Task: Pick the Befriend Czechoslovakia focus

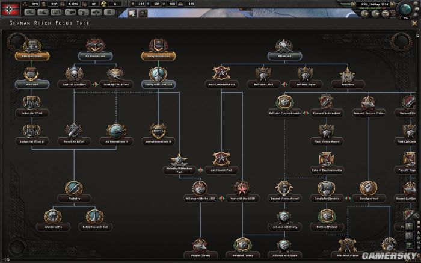Action: [284, 107]
